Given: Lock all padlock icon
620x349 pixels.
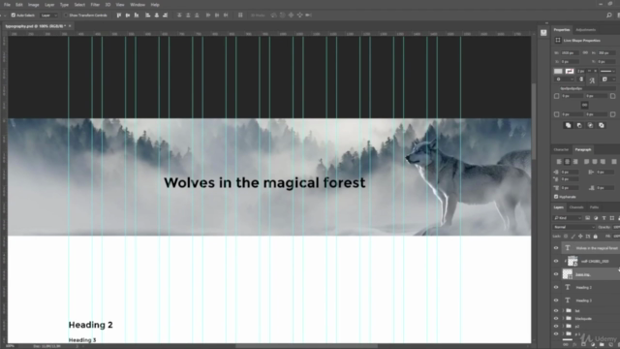Looking at the screenshot, I should coord(596,237).
